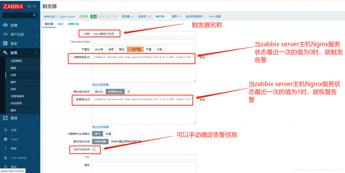Open 图形 25 link
The height and width of the screenshot is (173, 345).
[x=177, y=16]
